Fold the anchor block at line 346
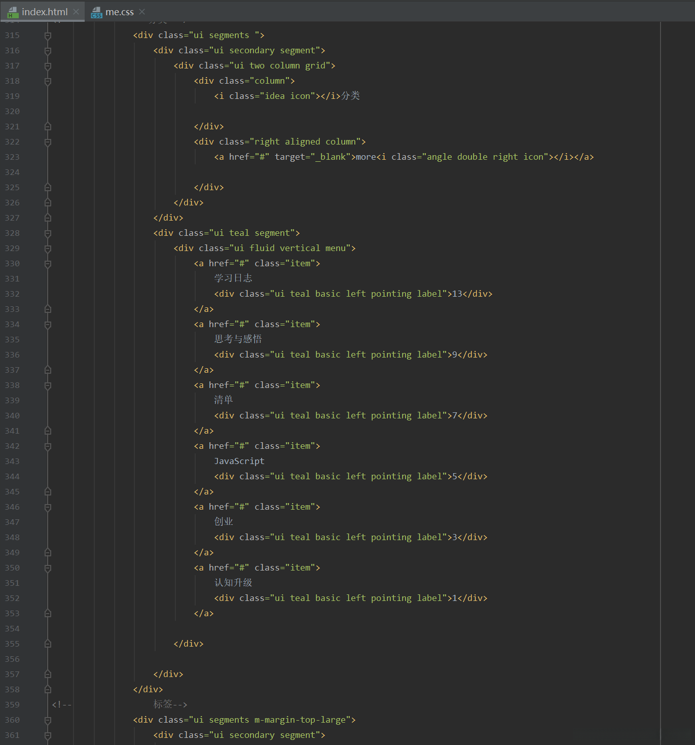The width and height of the screenshot is (695, 745). click(x=48, y=507)
